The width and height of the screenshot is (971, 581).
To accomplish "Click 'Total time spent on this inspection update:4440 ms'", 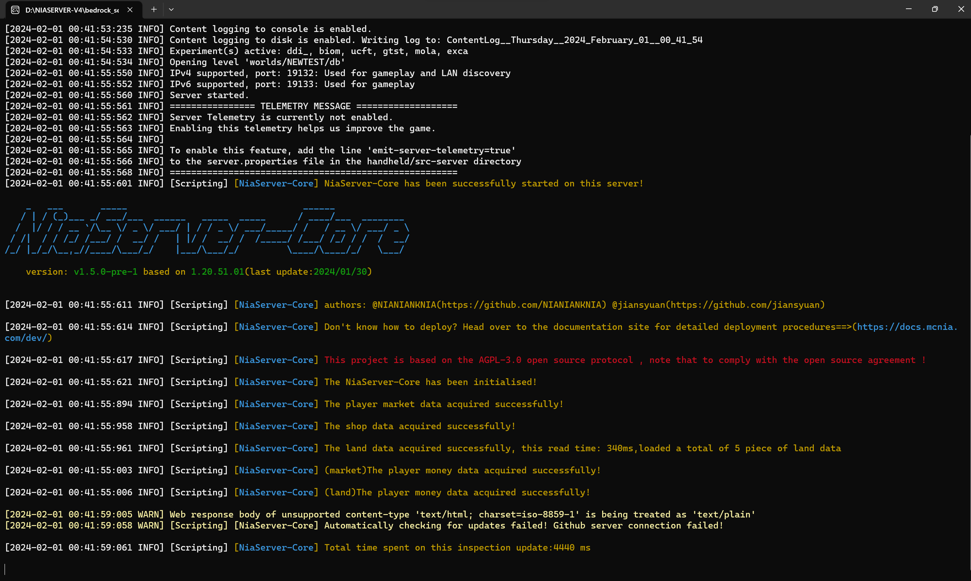I will click(x=457, y=548).
